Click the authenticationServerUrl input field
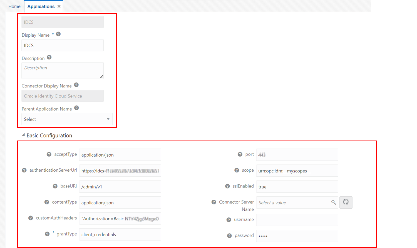 coord(120,171)
